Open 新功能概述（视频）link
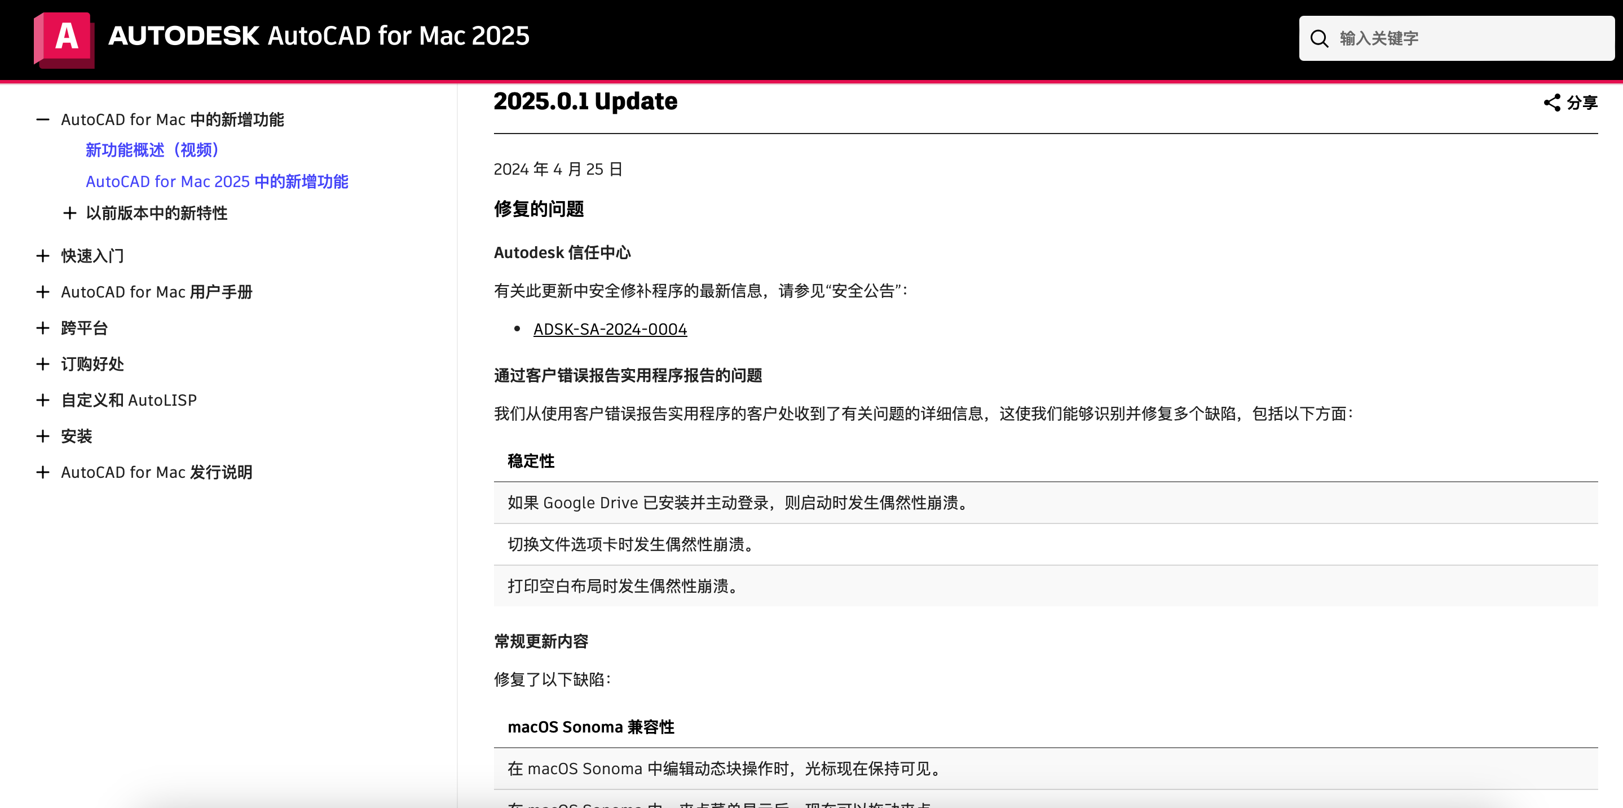 pos(152,150)
